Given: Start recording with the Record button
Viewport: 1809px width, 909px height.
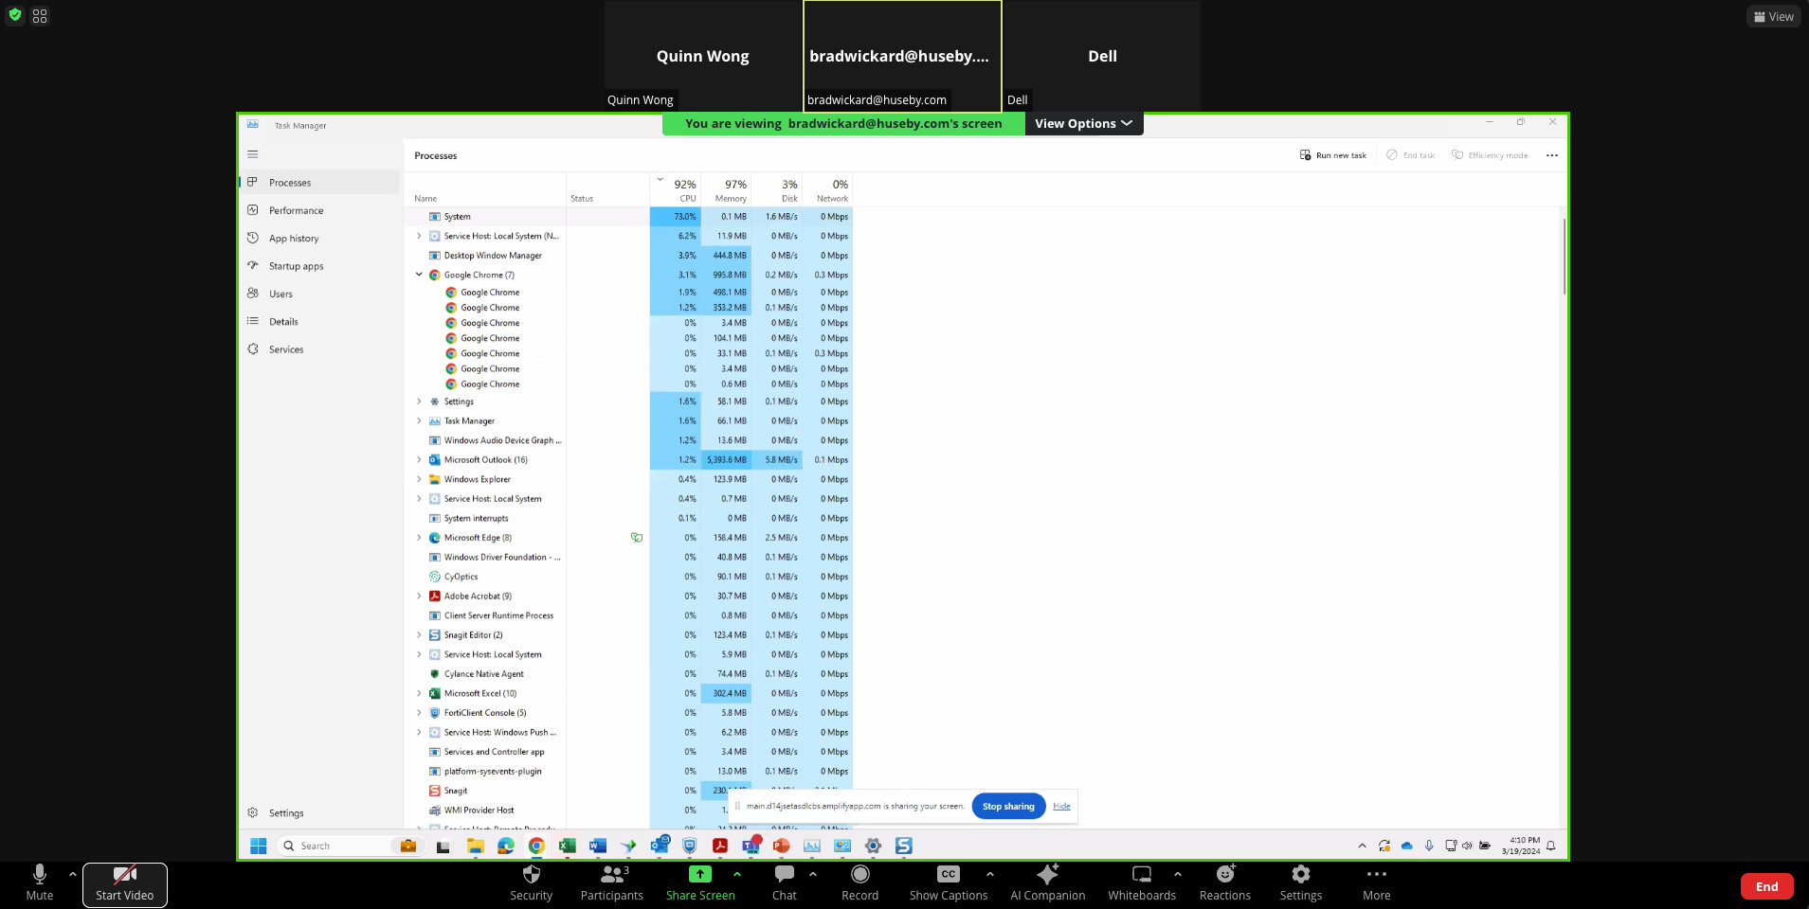Looking at the screenshot, I should 860,883.
